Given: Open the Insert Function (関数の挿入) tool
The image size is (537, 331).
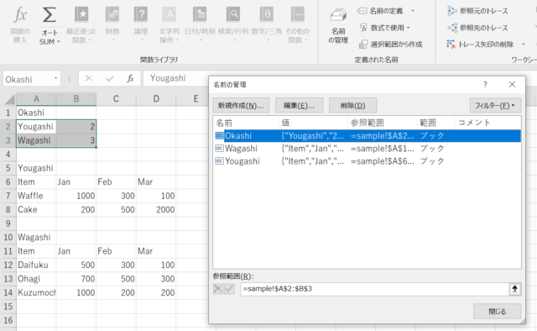Looking at the screenshot, I should [x=20, y=25].
